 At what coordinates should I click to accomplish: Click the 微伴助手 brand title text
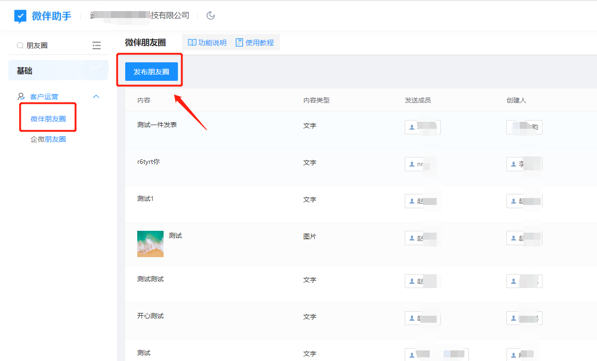(51, 16)
